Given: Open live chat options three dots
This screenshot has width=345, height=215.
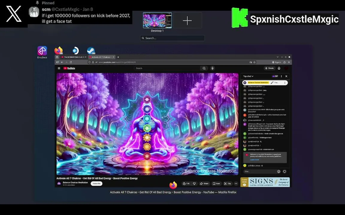Looking at the screenshot, I should coord(281,76).
